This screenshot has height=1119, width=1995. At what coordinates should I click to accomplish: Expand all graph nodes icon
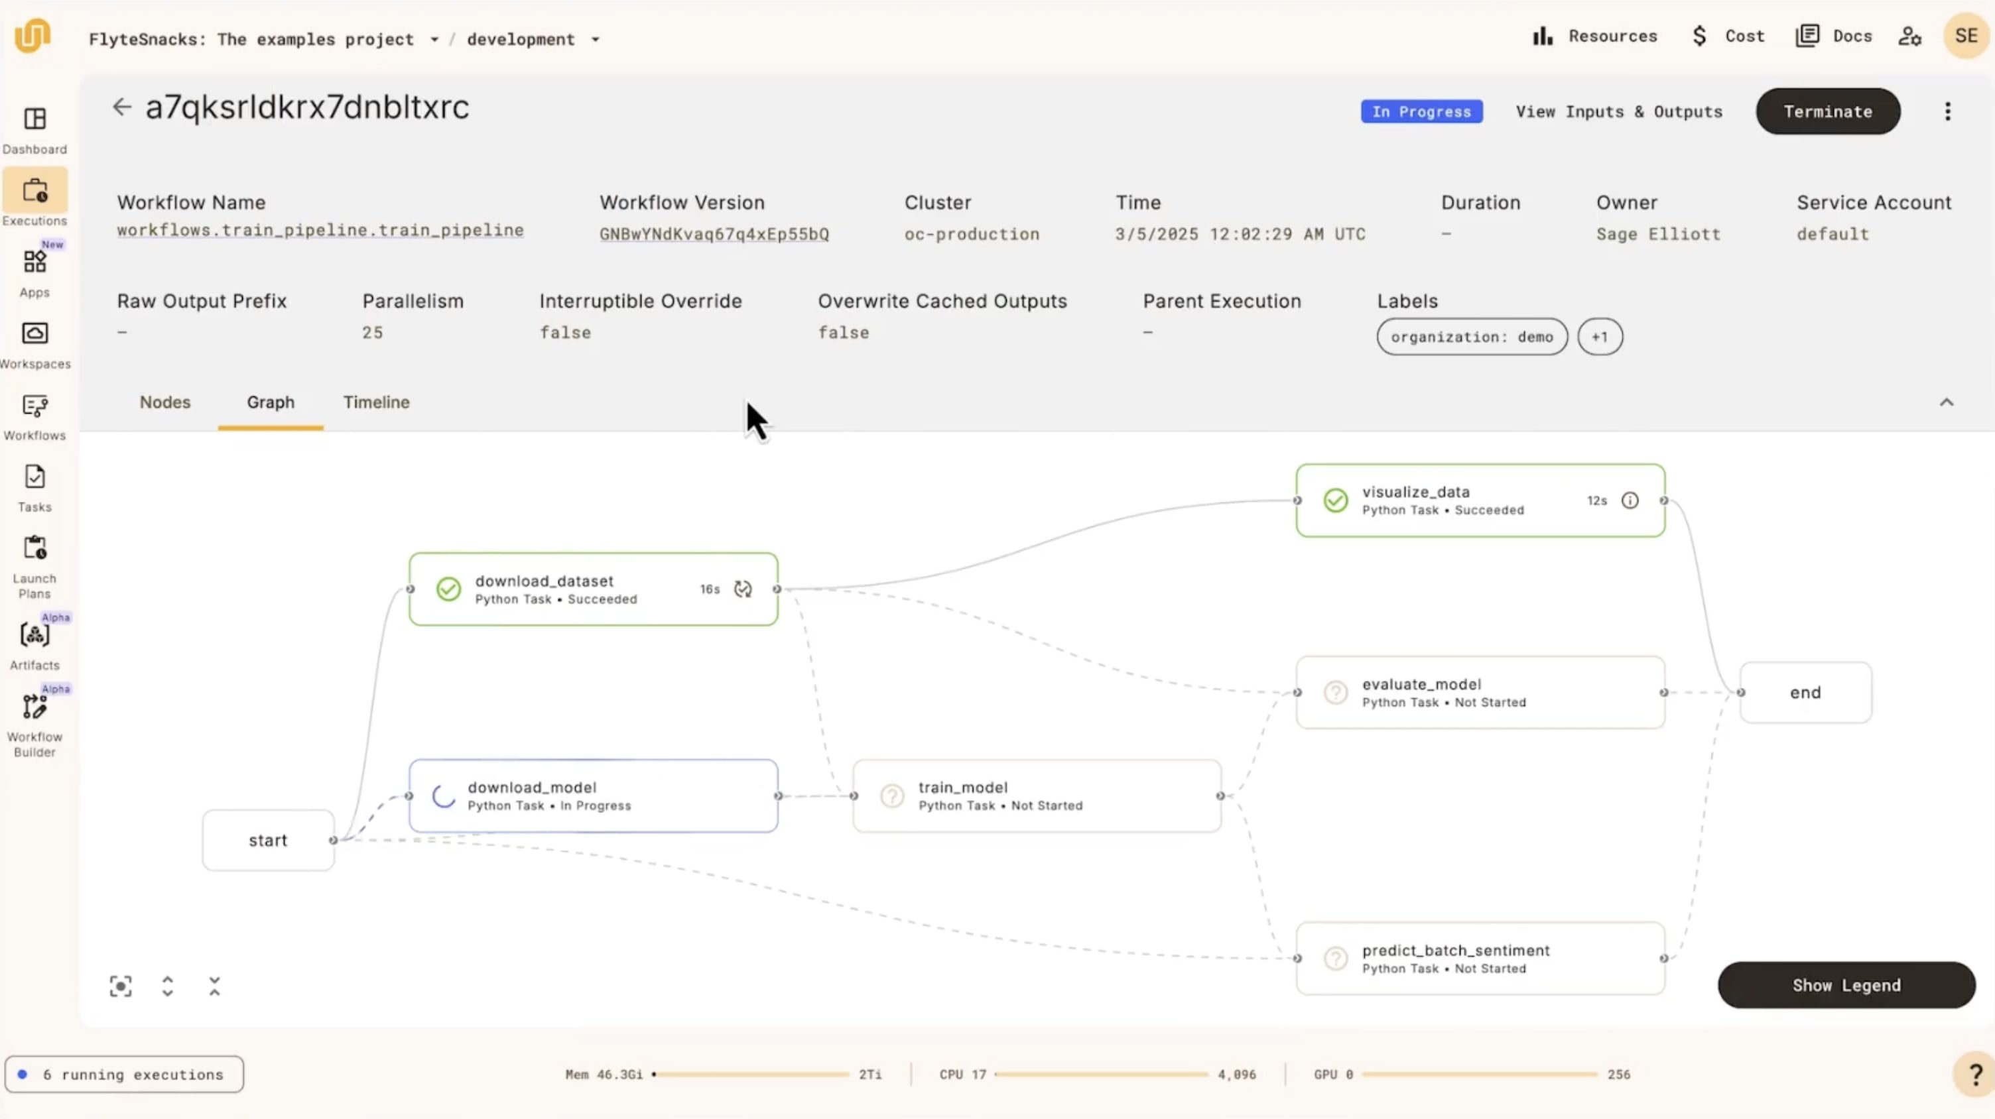pos(167,986)
